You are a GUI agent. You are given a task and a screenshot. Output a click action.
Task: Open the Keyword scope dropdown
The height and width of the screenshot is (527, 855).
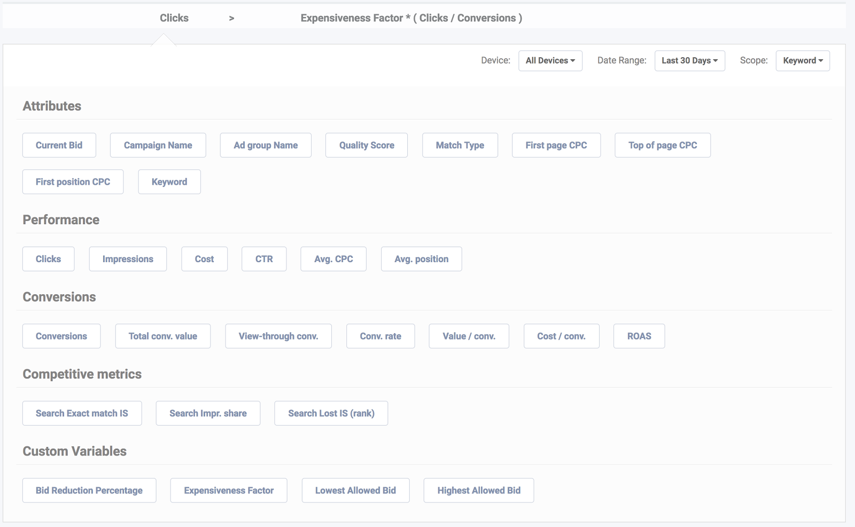click(803, 61)
